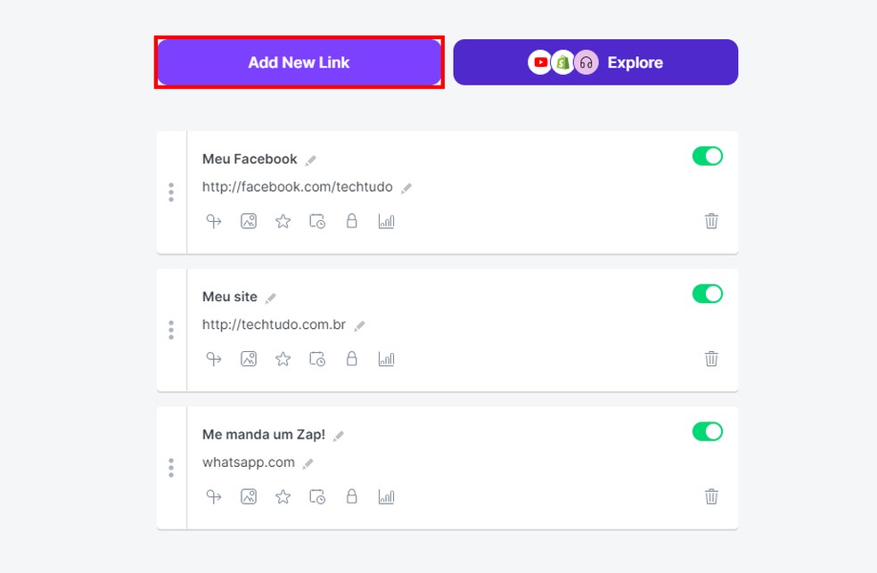Viewport: 877px width, 573px height.
Task: Click the Add New Link button
Action: [x=299, y=62]
